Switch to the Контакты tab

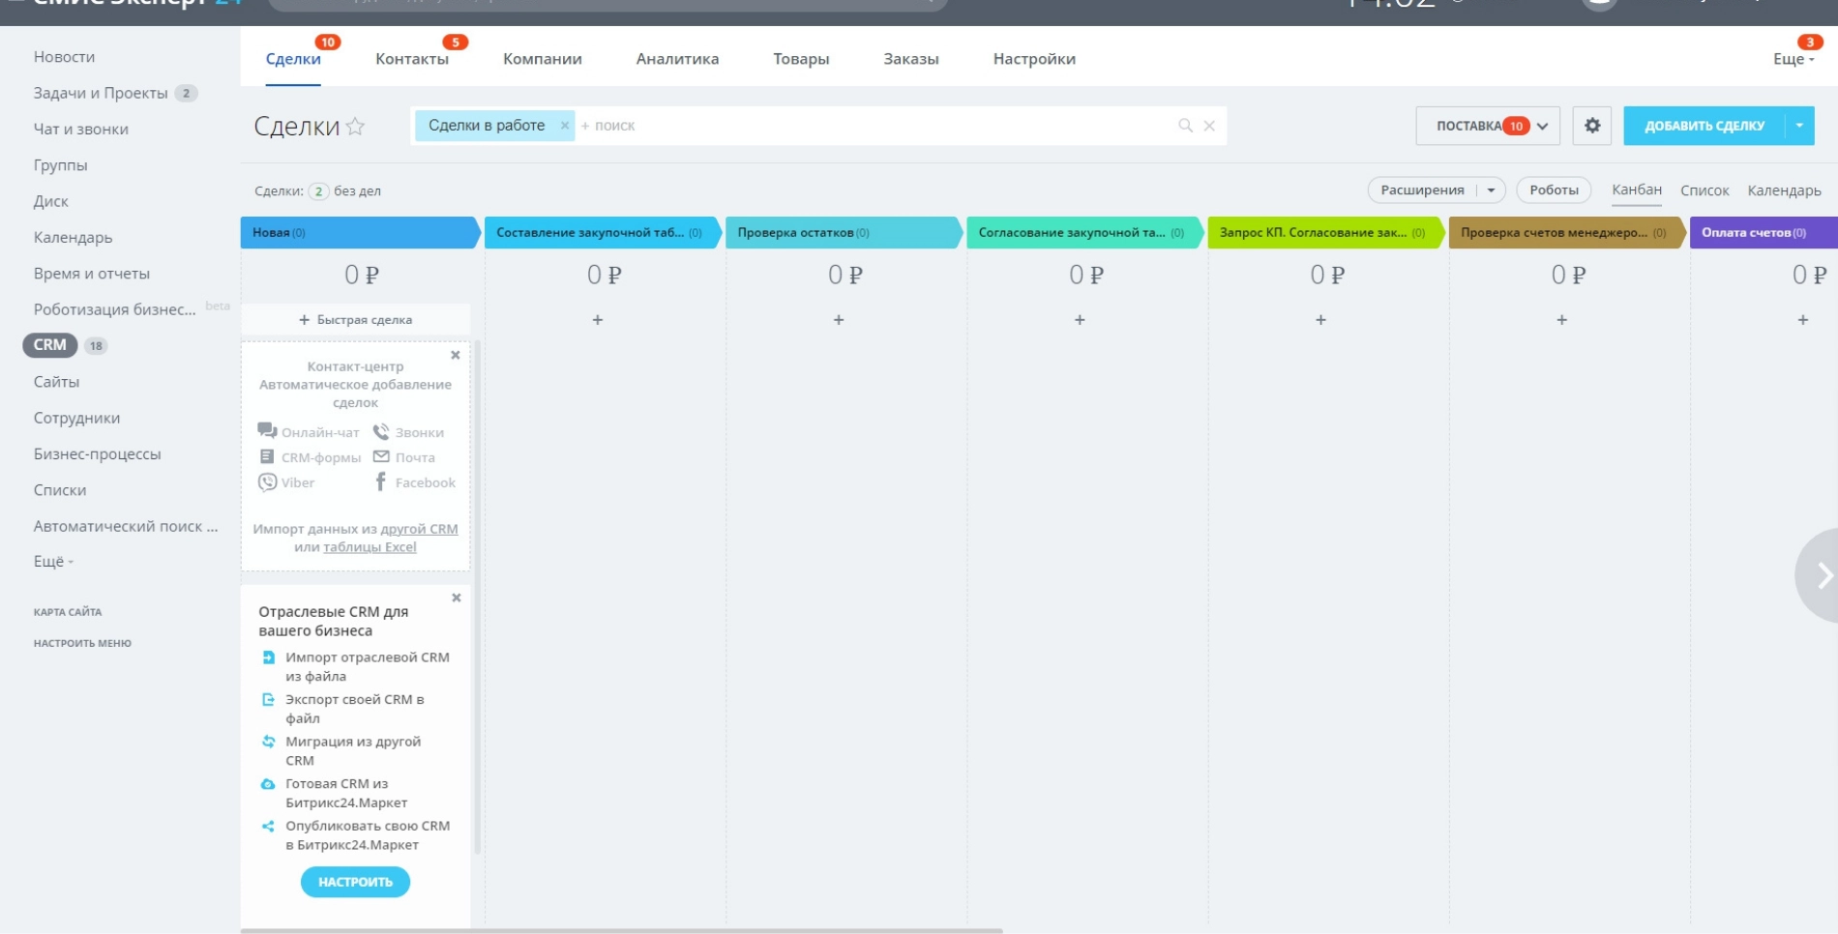412,59
